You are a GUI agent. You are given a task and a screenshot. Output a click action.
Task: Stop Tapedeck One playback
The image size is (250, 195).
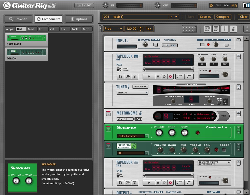158,76
